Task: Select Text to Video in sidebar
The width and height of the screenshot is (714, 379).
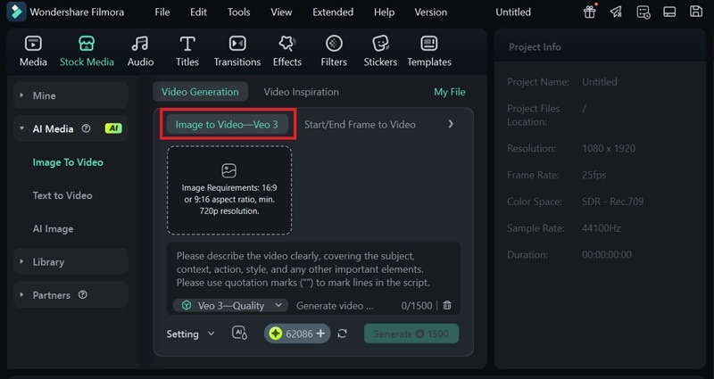Action: (62, 195)
